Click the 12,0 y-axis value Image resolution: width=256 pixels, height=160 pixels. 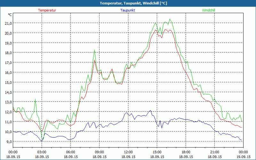click(8, 112)
